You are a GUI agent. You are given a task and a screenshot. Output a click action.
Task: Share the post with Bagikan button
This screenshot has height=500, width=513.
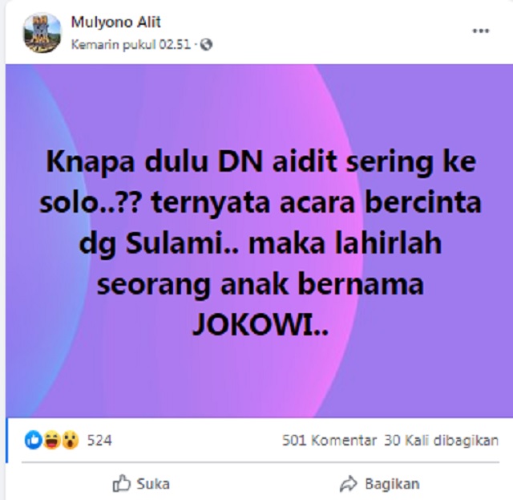(379, 484)
